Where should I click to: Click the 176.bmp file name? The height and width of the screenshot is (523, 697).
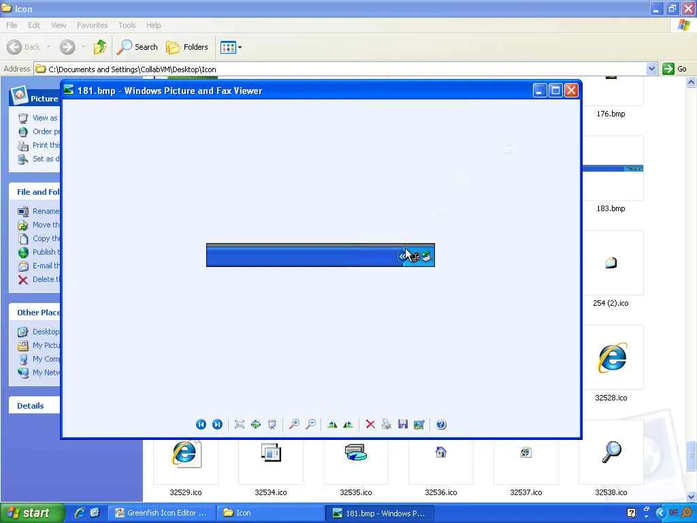[611, 114]
